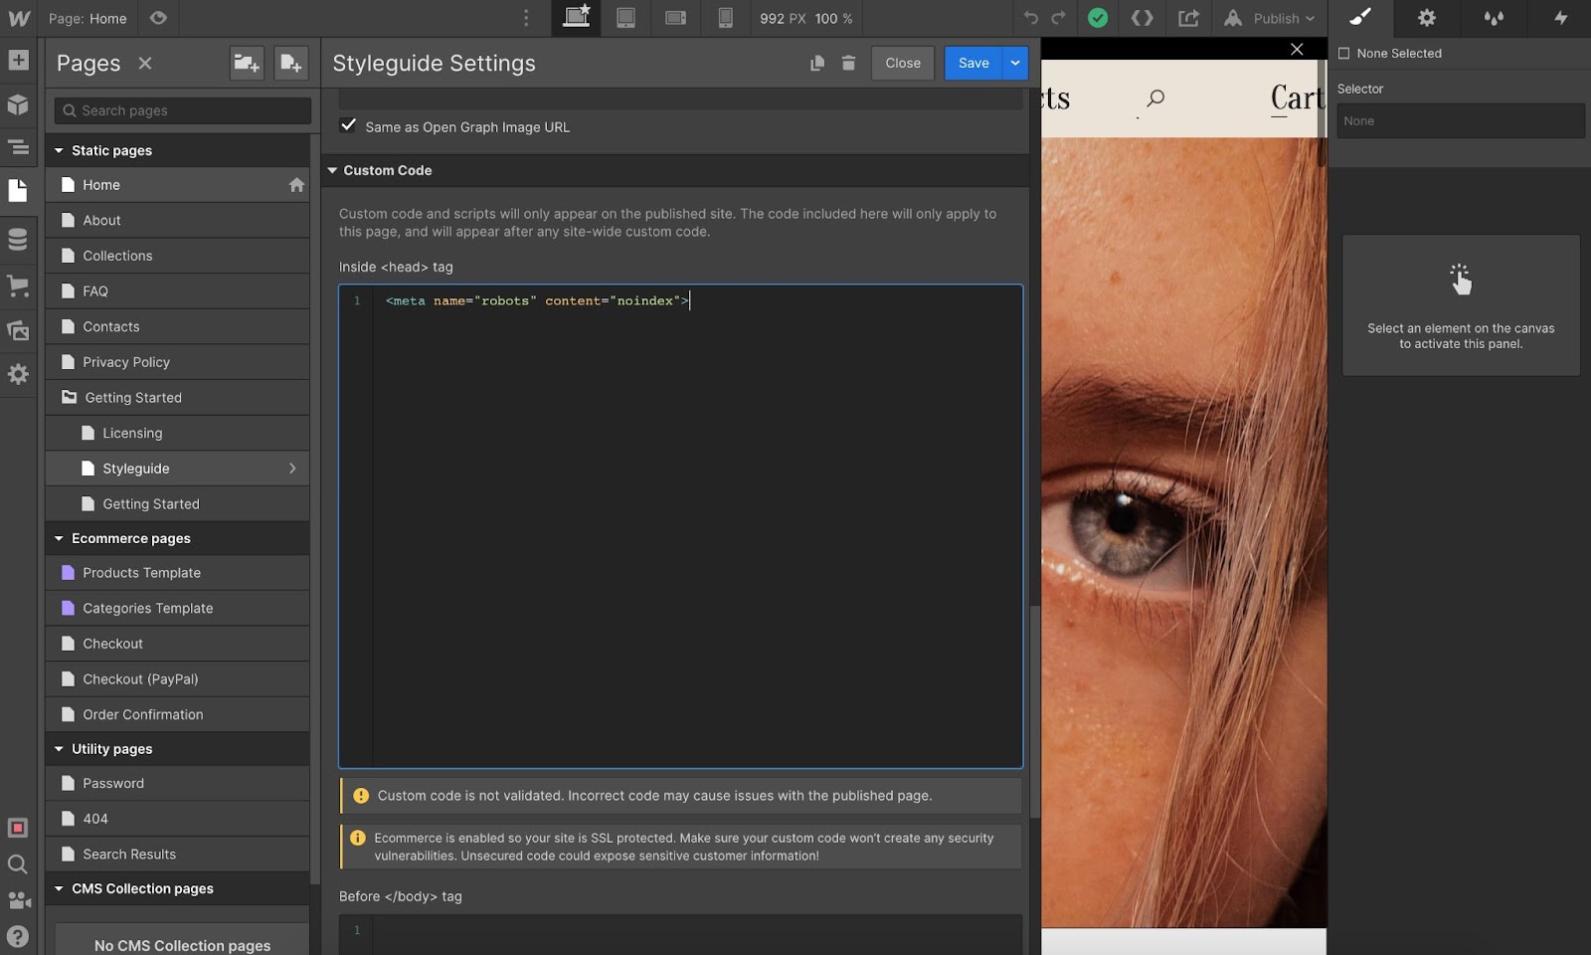Screen dimensions: 1591x955
Task: Open the element Settings gear tab
Action: pos(1427,18)
